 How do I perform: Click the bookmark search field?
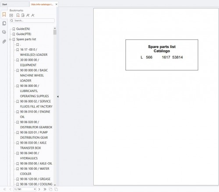click(32, 21)
